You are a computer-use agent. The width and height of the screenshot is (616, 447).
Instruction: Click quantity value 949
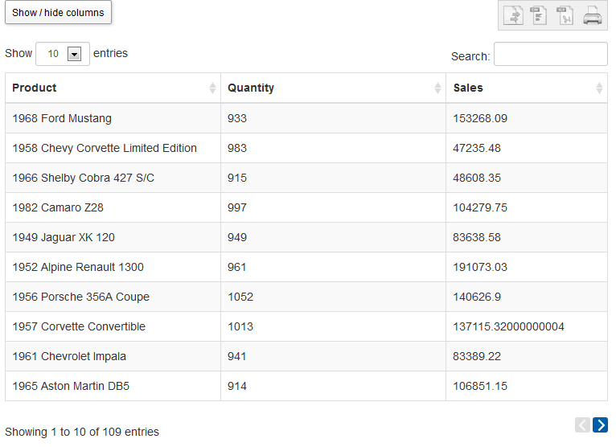pos(237,237)
